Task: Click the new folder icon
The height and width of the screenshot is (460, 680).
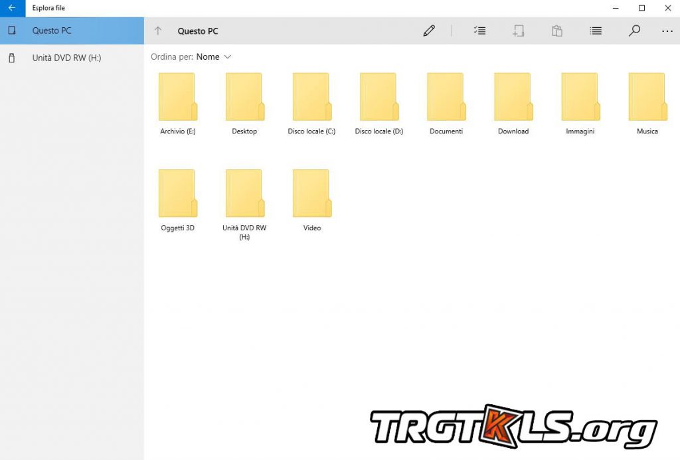Action: 518,31
